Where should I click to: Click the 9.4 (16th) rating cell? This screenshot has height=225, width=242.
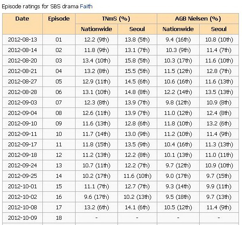pos(178,40)
